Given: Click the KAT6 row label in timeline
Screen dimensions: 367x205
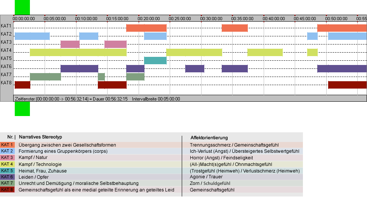Looking at the screenshot, I should click(6, 67).
